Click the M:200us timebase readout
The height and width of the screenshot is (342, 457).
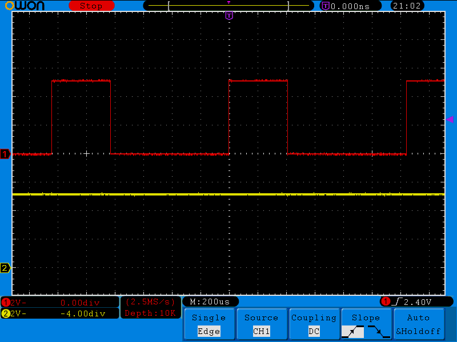pyautogui.click(x=210, y=302)
